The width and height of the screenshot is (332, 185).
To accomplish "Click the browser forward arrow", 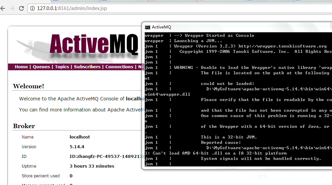I will tap(12, 8).
